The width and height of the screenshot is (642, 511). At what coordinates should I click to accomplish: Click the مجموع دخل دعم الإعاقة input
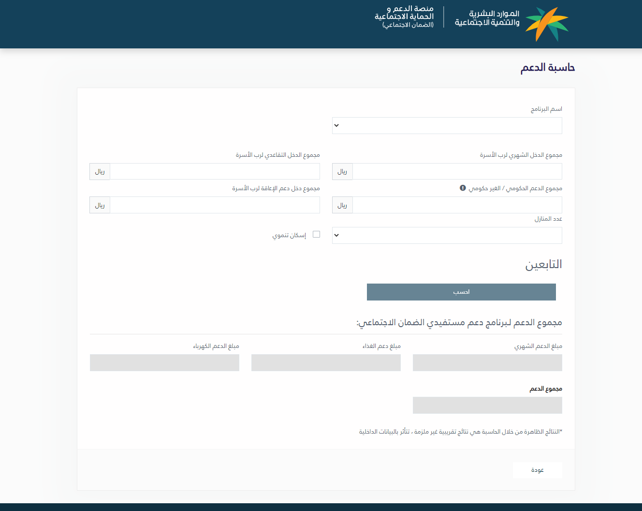[215, 205]
